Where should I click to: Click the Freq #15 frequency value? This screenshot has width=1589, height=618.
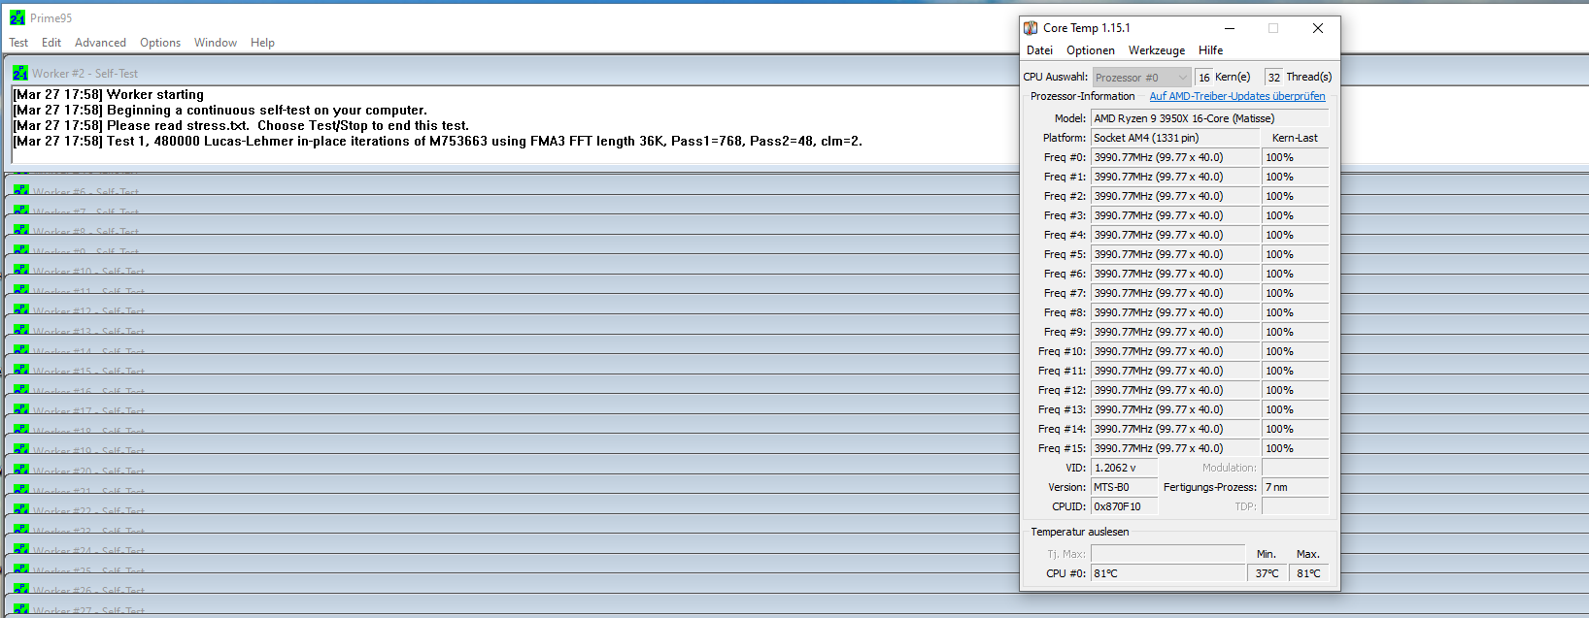(x=1175, y=448)
